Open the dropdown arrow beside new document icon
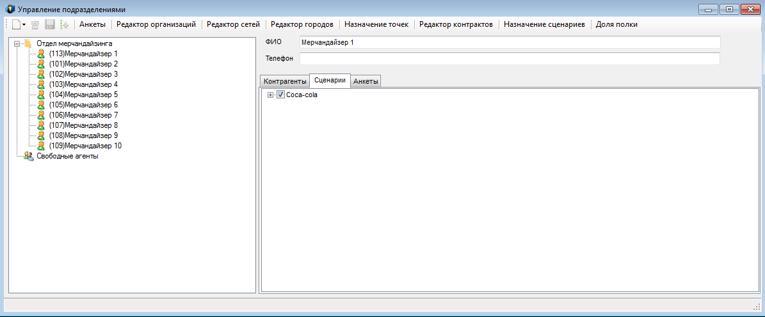The width and height of the screenshot is (765, 317). pyautogui.click(x=24, y=24)
